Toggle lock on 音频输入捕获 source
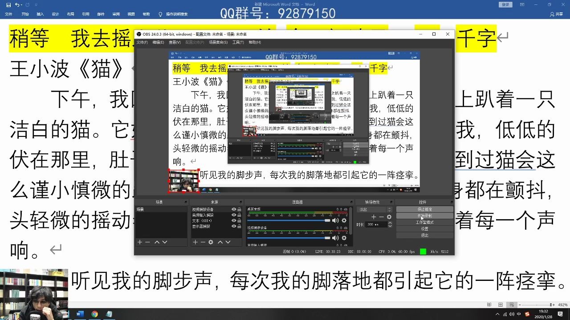The width and height of the screenshot is (570, 320). (239, 215)
